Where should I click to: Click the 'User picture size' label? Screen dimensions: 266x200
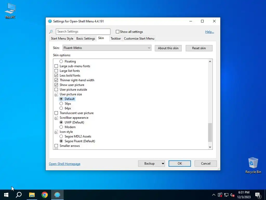click(x=71, y=94)
